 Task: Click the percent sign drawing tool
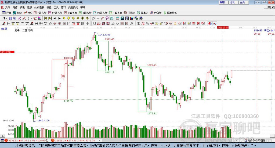tap(147, 23)
